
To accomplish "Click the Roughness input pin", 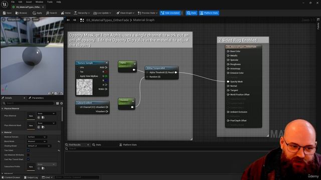I will (x=228, y=64).
